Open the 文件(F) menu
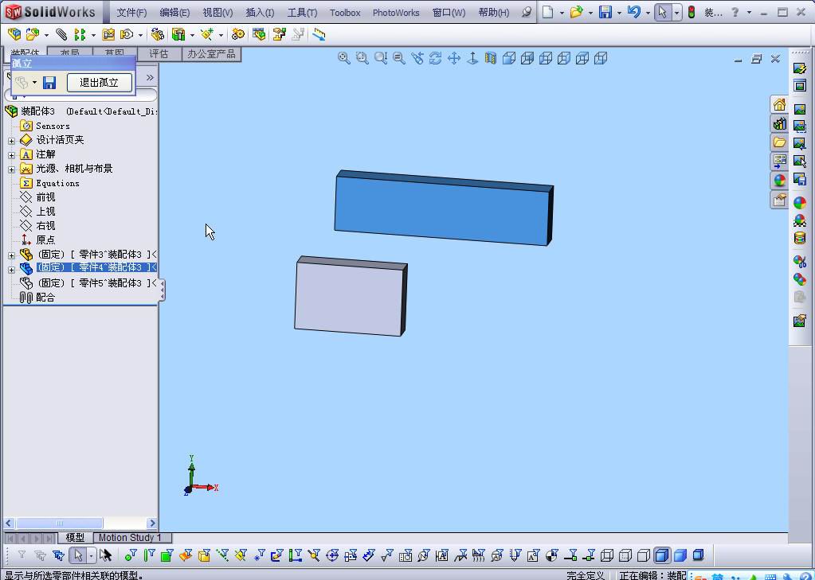 131,13
